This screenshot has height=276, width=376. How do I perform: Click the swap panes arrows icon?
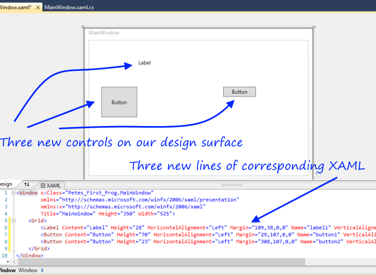(27, 185)
